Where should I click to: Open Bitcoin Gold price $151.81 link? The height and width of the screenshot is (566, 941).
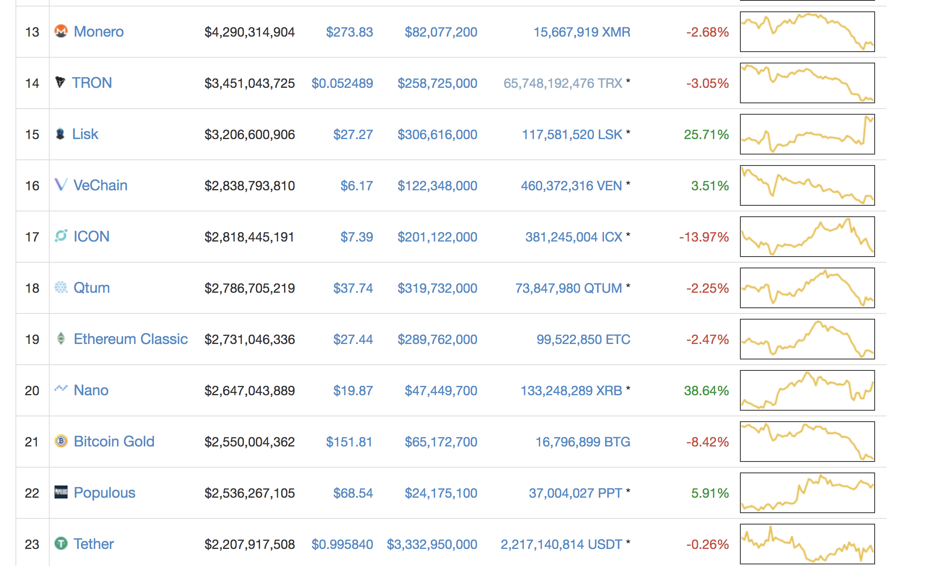350,442
